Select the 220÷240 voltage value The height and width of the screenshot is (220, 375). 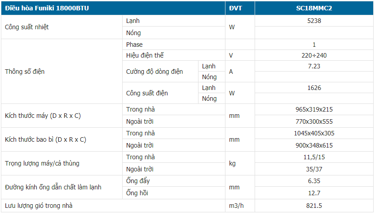click(x=314, y=56)
